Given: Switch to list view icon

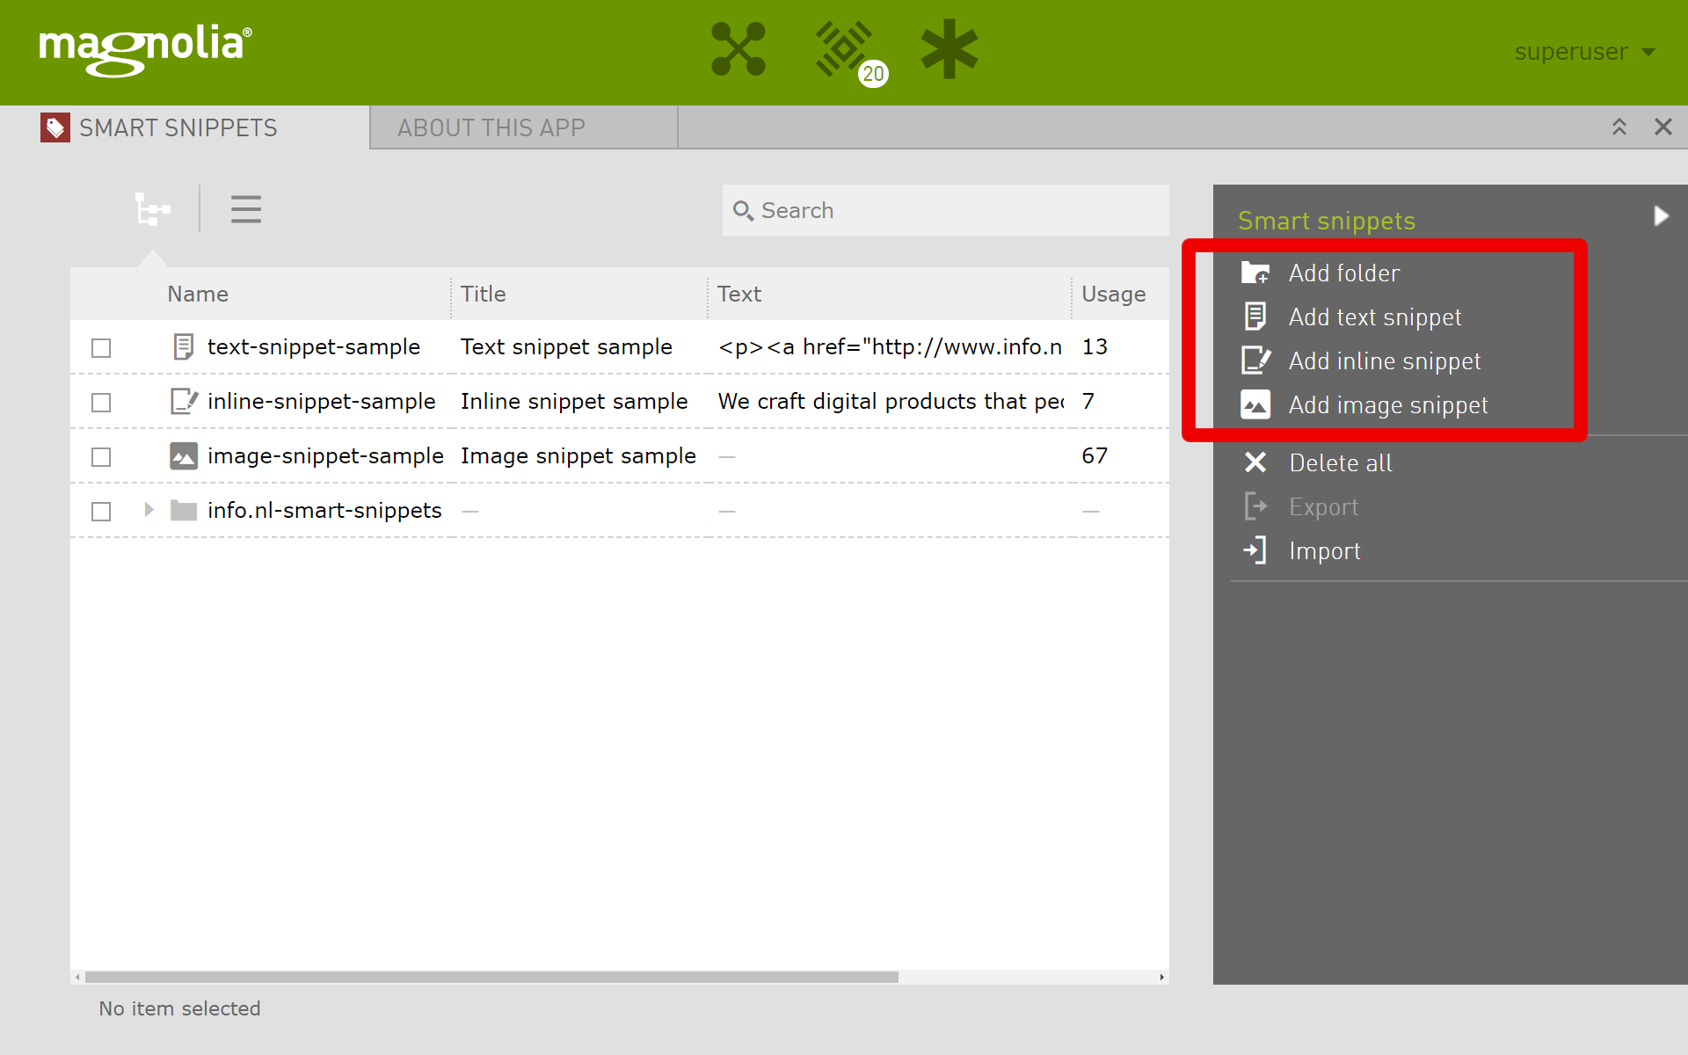Looking at the screenshot, I should (x=246, y=209).
